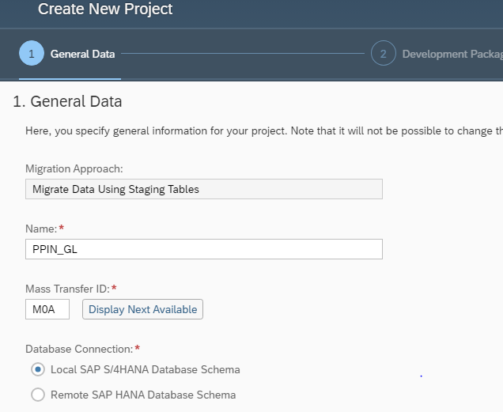The image size is (503, 412).
Task: Click the 'Local SAP S/4HANA Database Schema' option text
Action: tap(145, 369)
